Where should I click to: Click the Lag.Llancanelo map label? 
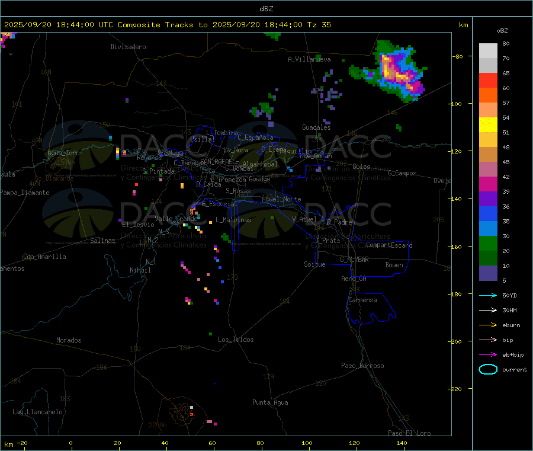coord(37,412)
